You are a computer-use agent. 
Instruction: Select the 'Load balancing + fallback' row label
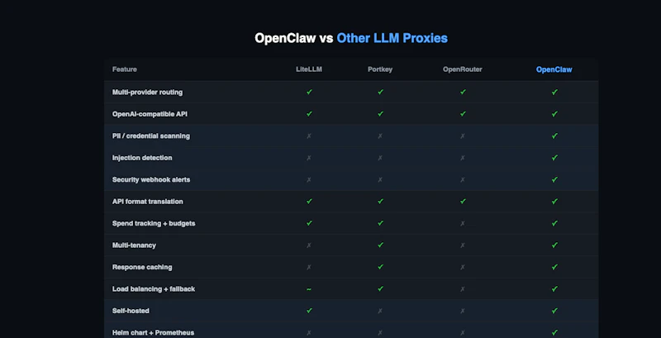[154, 289]
